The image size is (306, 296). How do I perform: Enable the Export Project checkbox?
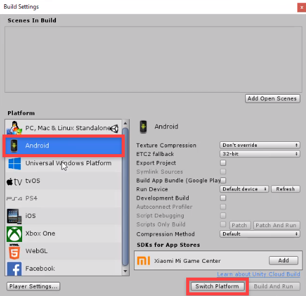click(223, 163)
